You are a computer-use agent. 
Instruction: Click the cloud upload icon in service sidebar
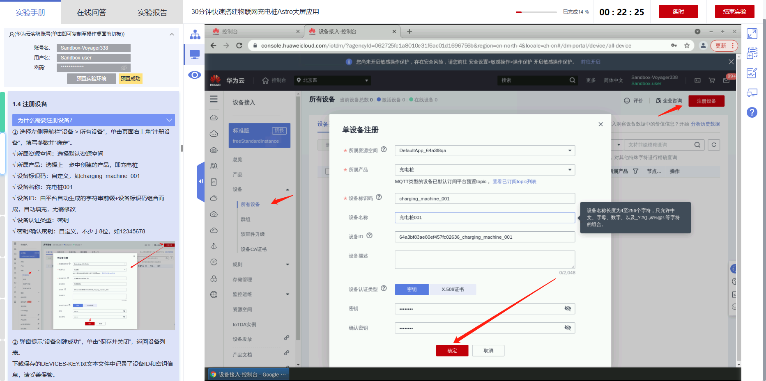click(x=214, y=214)
